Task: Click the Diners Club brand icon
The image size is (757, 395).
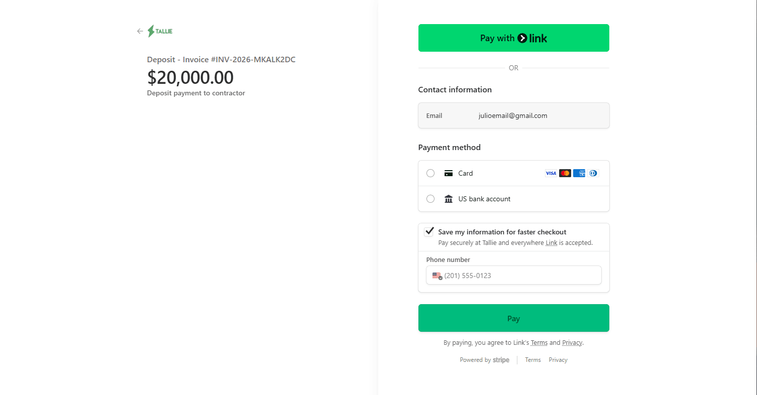Action: [593, 173]
